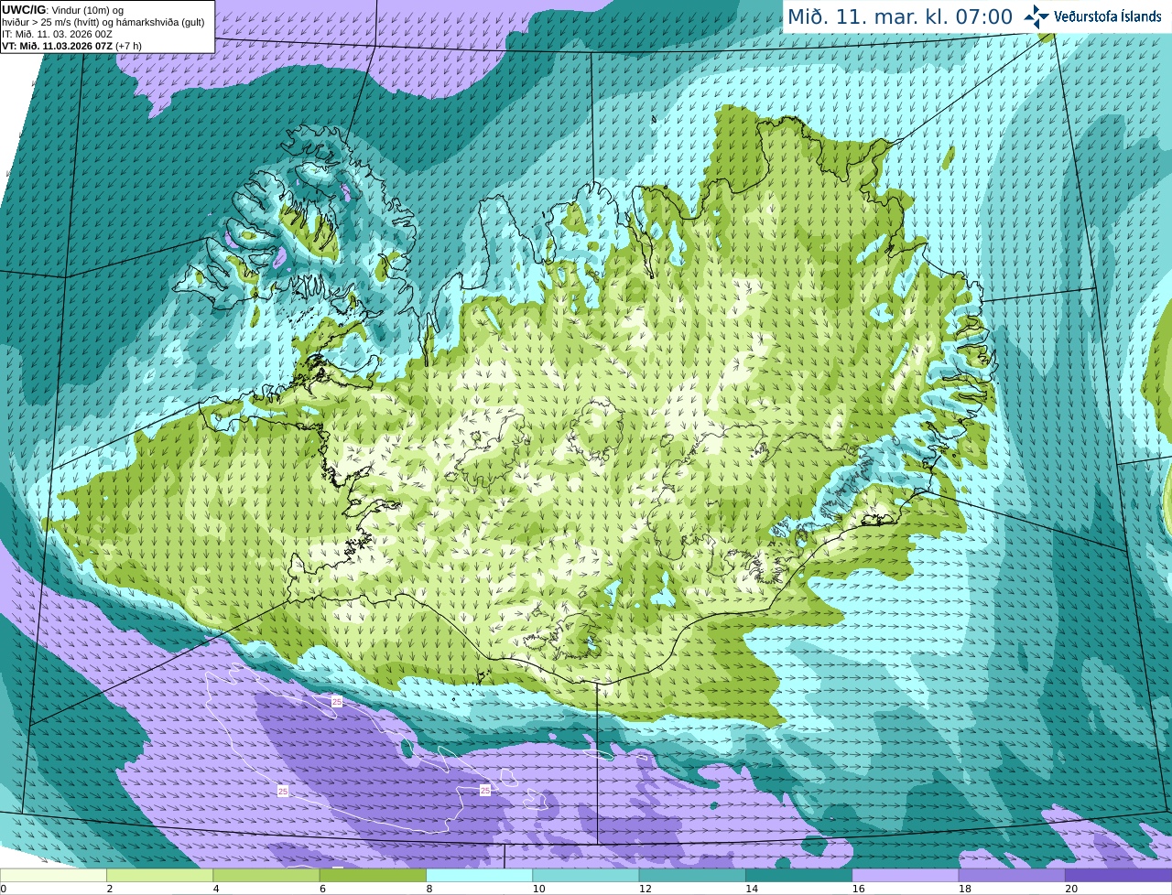Image resolution: width=1172 pixels, height=895 pixels.
Task: Click the legend value 18
Action: 964,889
